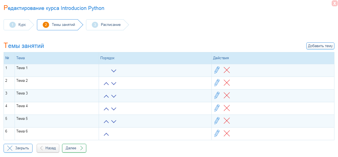Open pencil editor for Тема 3
This screenshot has height=157, width=338.
pyautogui.click(x=217, y=95)
